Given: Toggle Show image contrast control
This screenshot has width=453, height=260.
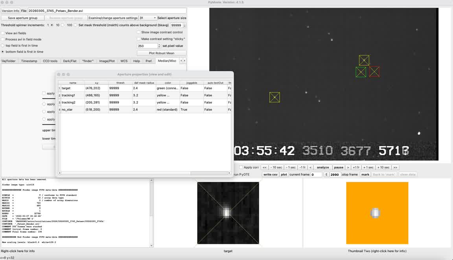Looking at the screenshot, I should (139, 32).
